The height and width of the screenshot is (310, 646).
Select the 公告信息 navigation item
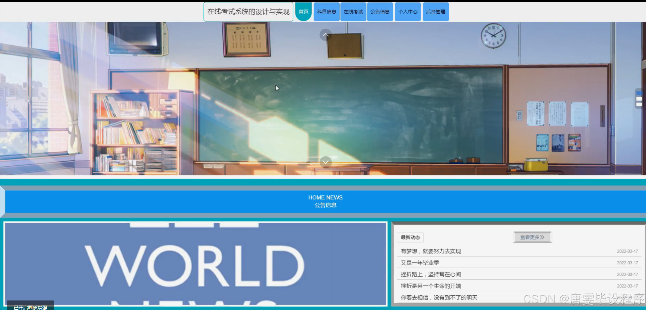click(x=380, y=12)
